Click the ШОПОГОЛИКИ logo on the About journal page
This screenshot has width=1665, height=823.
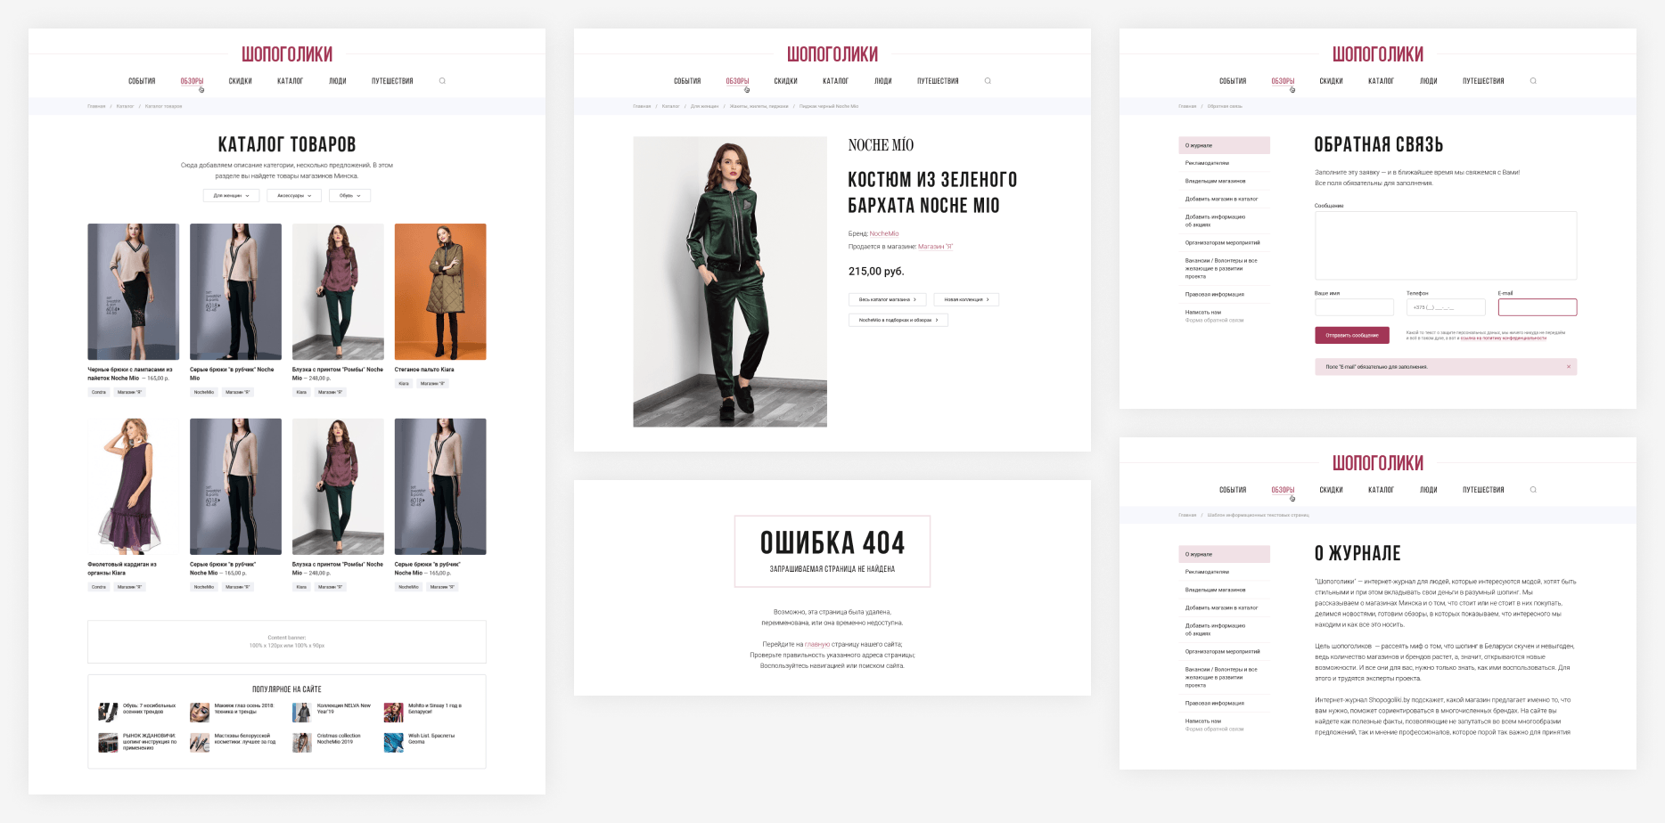tap(1378, 463)
